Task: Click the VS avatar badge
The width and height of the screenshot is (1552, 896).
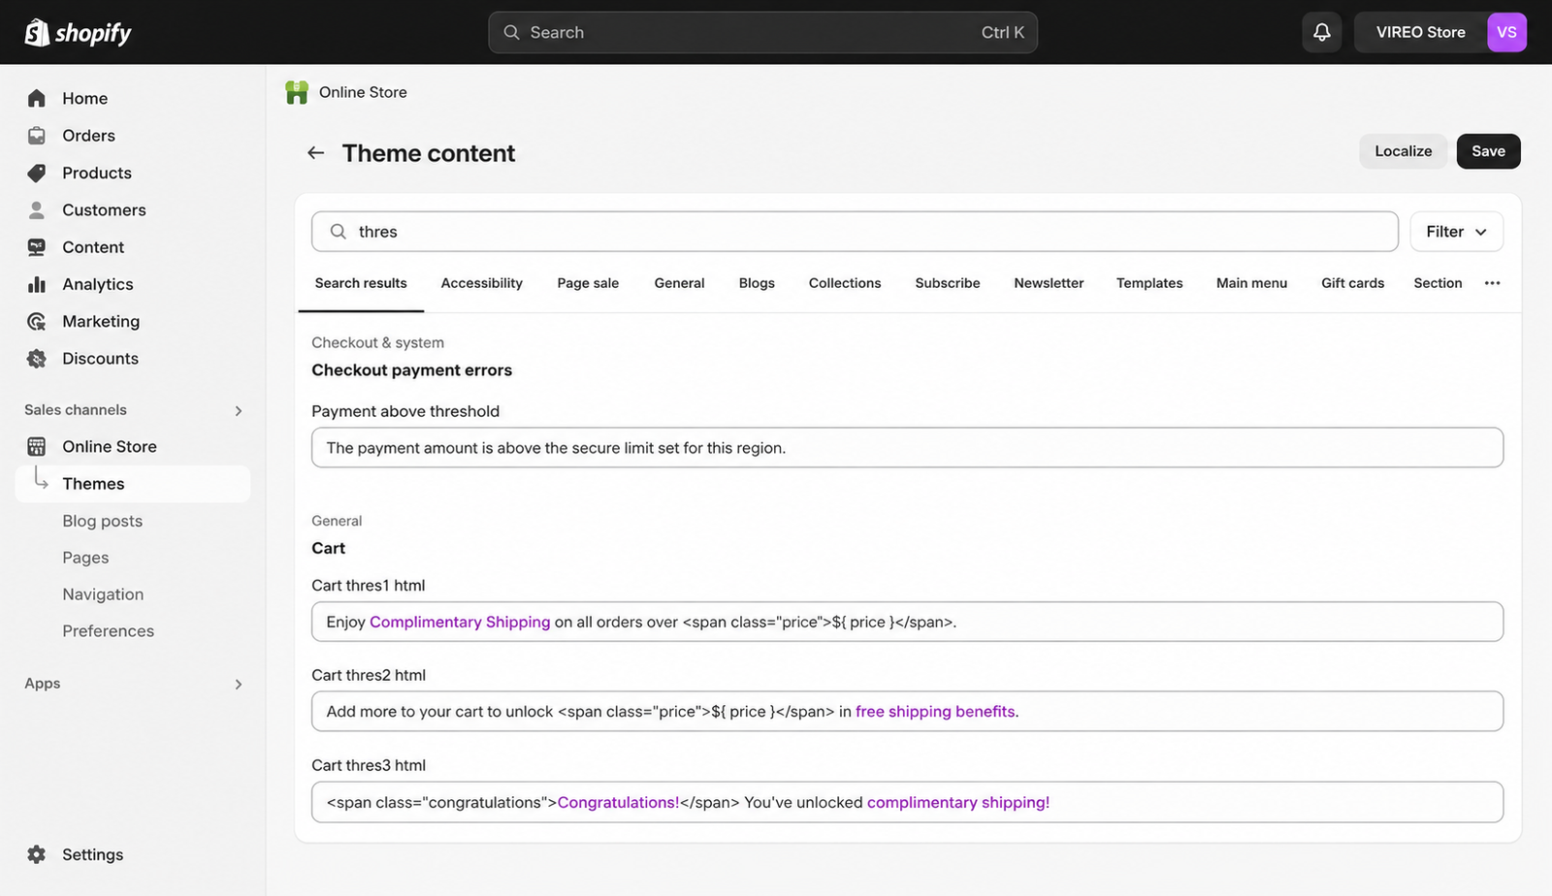Action: (1506, 32)
